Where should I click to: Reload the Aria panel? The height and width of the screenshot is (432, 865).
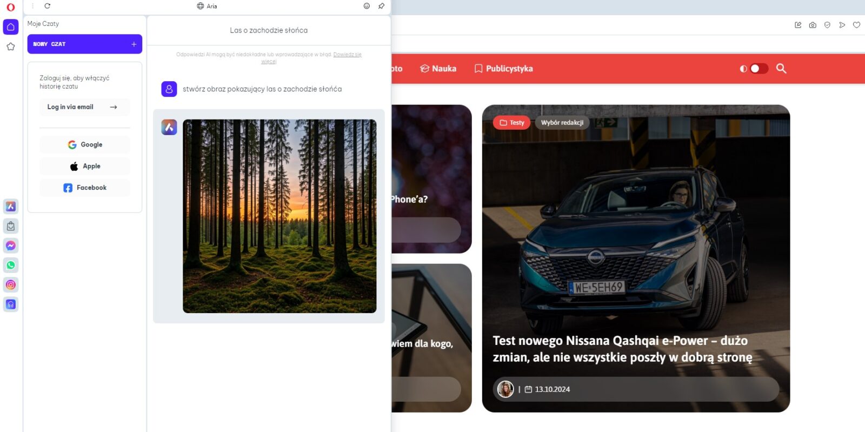pos(47,6)
